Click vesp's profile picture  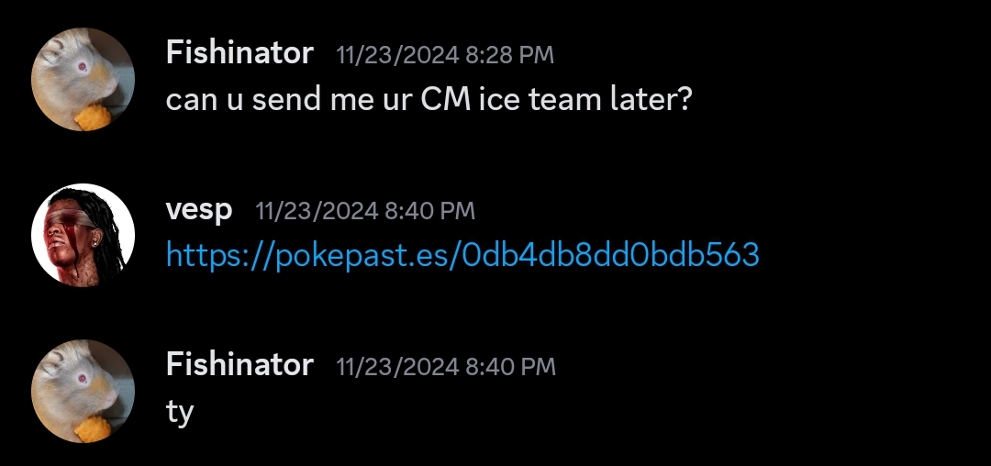[x=83, y=234]
